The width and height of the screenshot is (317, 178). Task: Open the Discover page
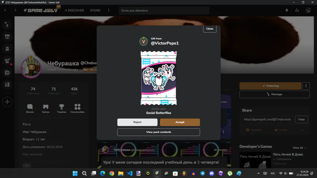point(74,11)
